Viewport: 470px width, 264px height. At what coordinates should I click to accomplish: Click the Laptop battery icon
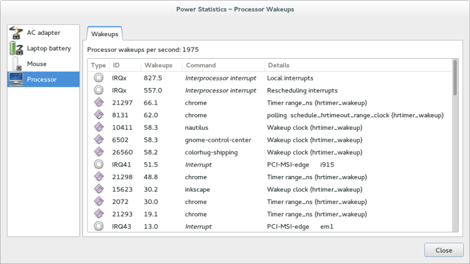(x=16, y=49)
